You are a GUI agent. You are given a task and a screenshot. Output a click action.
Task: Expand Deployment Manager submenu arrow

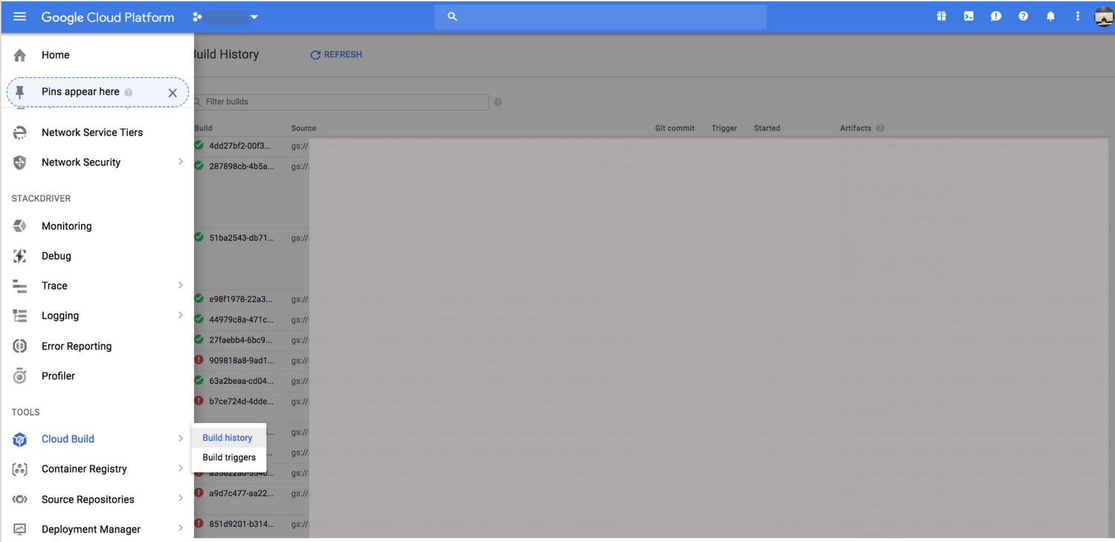click(x=180, y=529)
